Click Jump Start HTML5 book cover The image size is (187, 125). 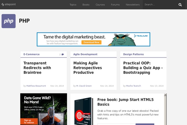pos(84,111)
